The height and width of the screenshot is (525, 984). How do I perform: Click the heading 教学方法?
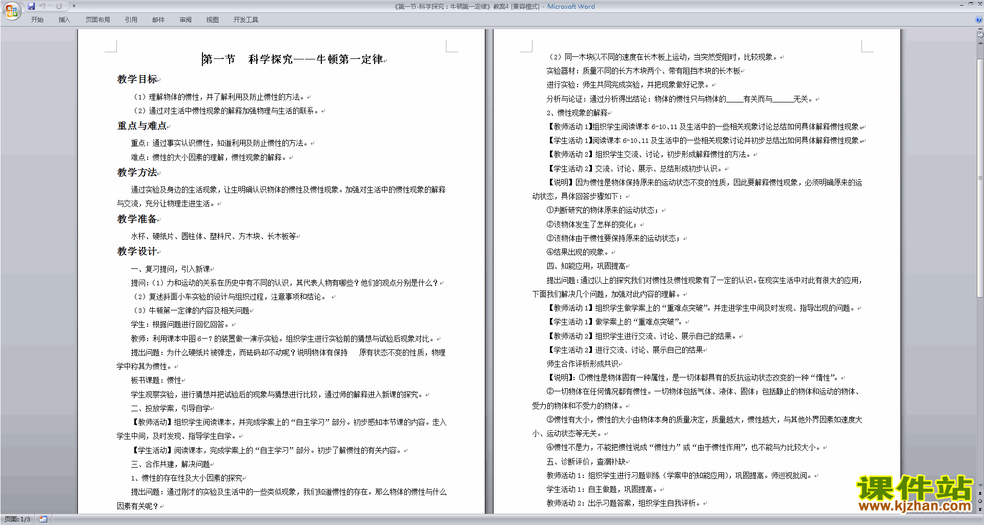point(137,173)
